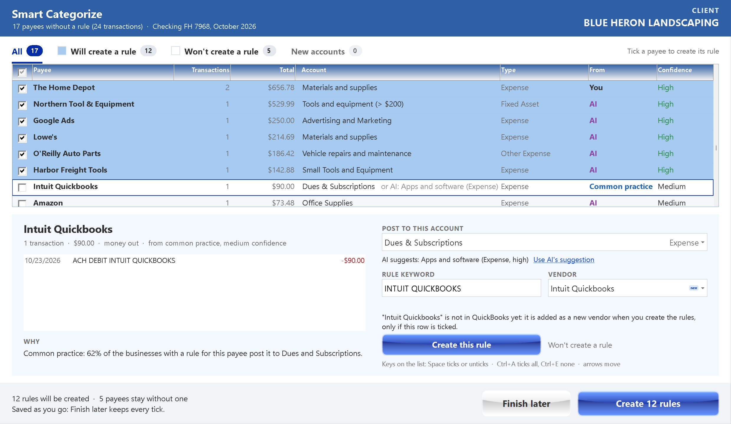
Task: Toggle the select-all header checkbox
Action: tap(22, 72)
